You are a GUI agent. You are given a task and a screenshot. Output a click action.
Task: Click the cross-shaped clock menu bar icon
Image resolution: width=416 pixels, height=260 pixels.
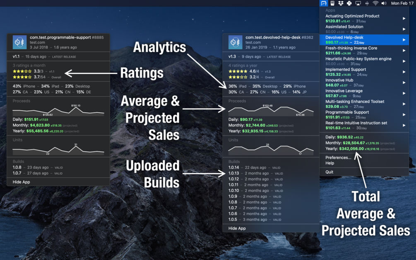[x=349, y=3]
